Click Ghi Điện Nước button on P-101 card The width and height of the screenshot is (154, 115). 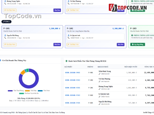click(x=10, y=44)
